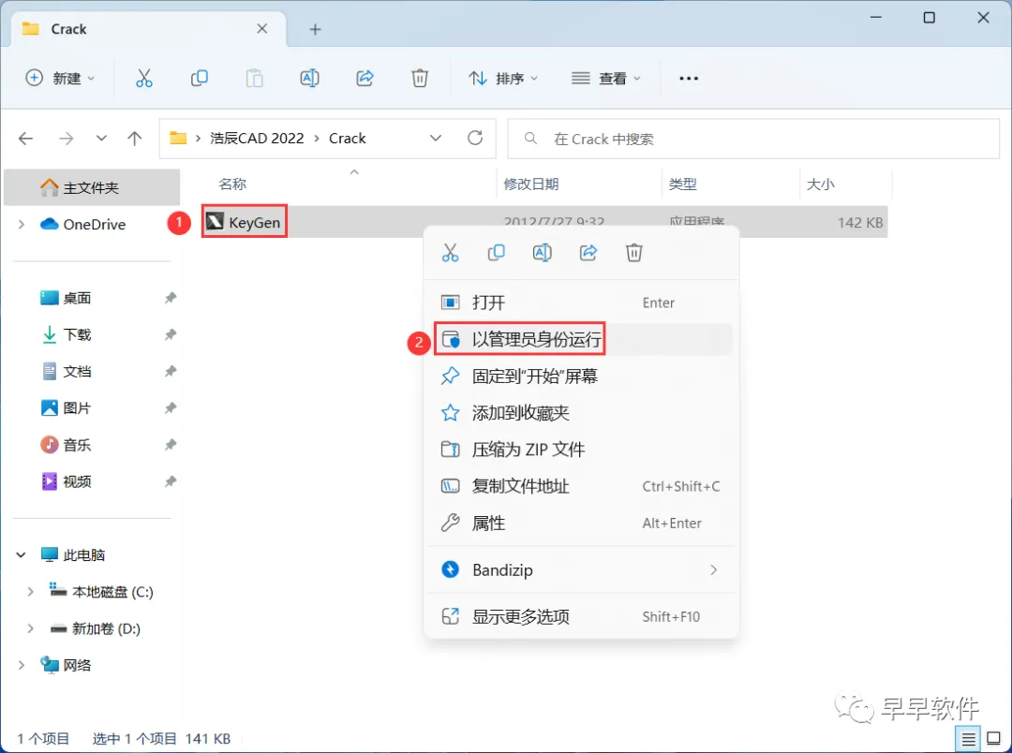Expand the OneDrive tree node
Screen dimensions: 1012x753
click(x=22, y=224)
